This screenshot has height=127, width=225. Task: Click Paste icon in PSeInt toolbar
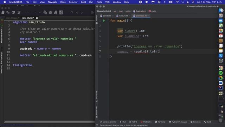pyautogui.click(x=50, y=12)
